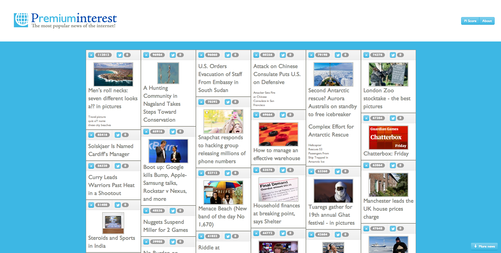Click the pi icon beside score 67384
Image resolution: width=501 pixels, height=253 pixels.
(x=366, y=118)
